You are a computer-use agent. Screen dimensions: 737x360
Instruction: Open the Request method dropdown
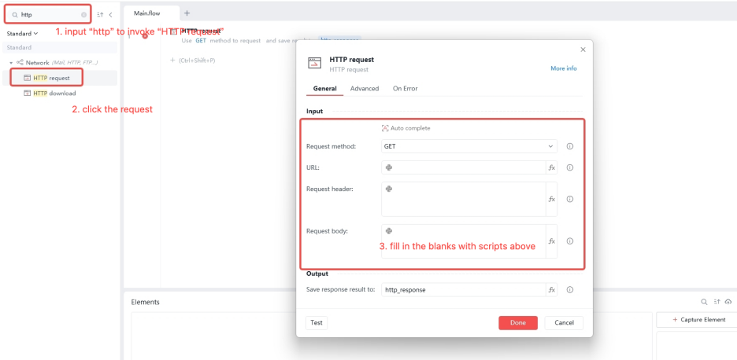point(468,146)
